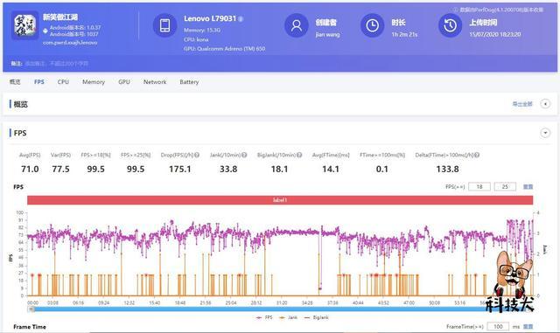Image resolution: width=560 pixels, height=333 pixels.
Task: Click Delta(FTime) value 133.8
Action: (x=447, y=170)
